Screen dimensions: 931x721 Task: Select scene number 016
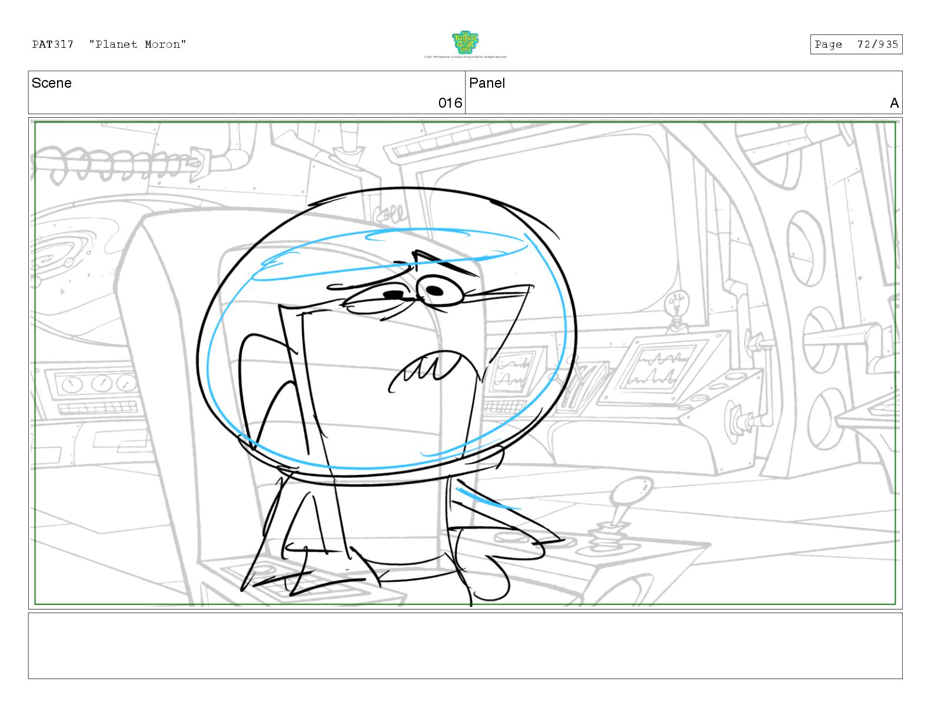[x=450, y=103]
